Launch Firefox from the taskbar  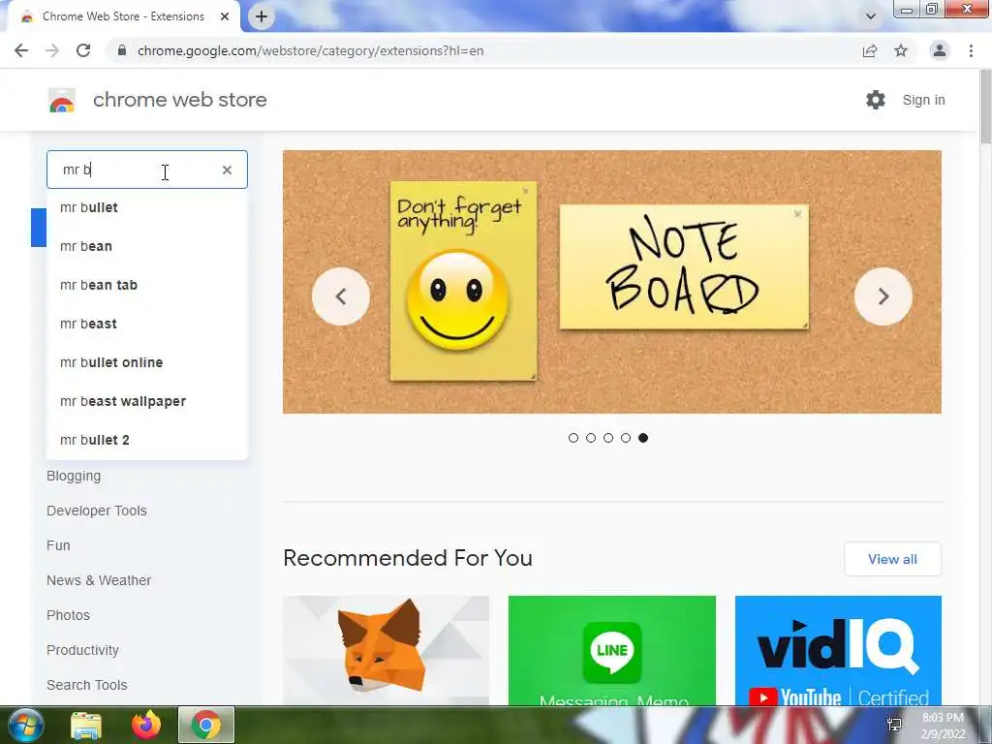(x=146, y=725)
